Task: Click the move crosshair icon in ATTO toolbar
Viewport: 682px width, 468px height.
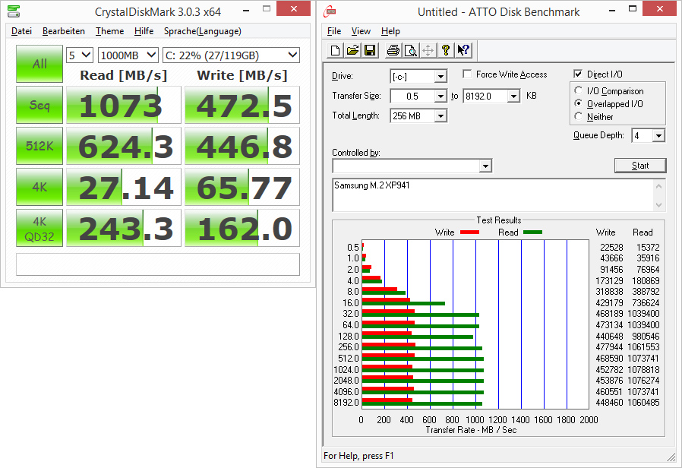Action: (x=428, y=51)
